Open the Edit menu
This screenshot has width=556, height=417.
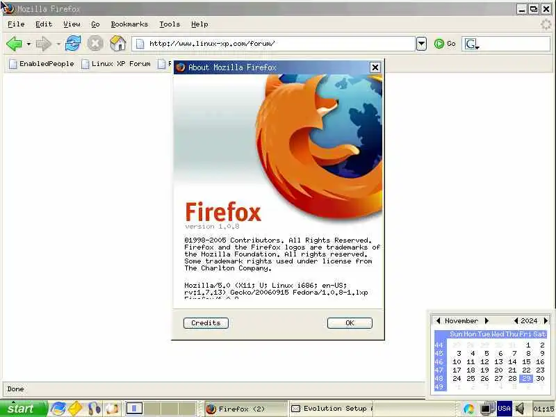[44, 24]
